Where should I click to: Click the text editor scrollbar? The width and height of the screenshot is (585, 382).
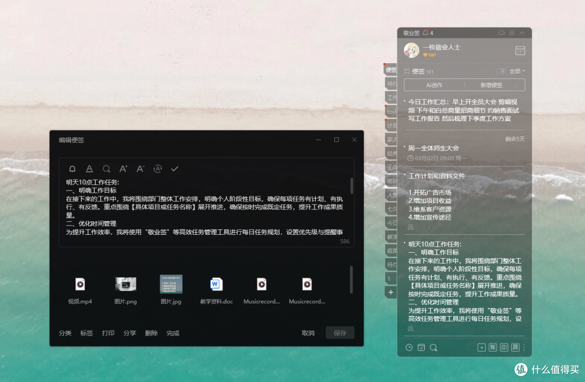(352, 186)
